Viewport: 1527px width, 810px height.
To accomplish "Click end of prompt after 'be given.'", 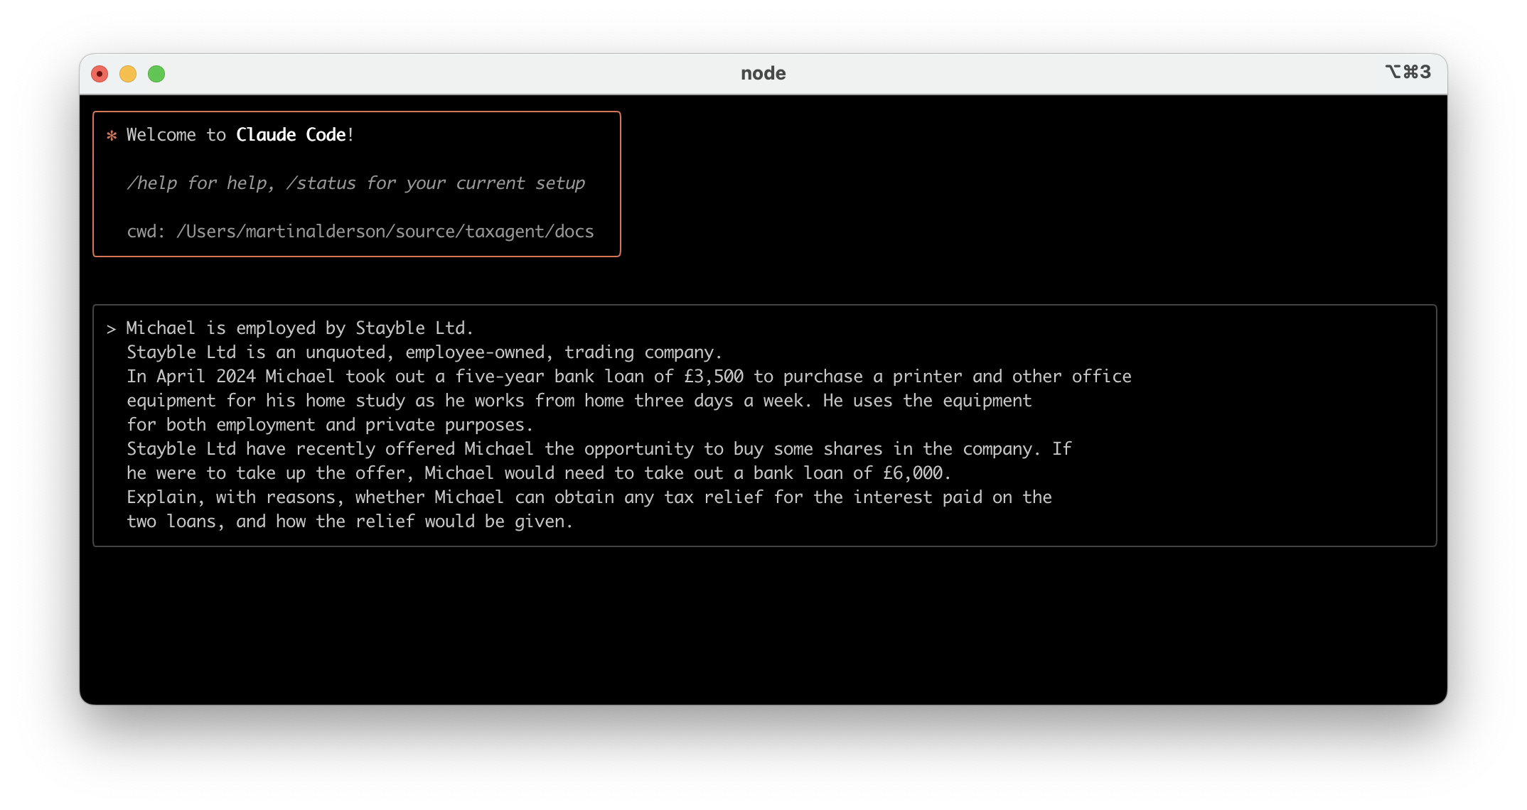I will [x=574, y=522].
